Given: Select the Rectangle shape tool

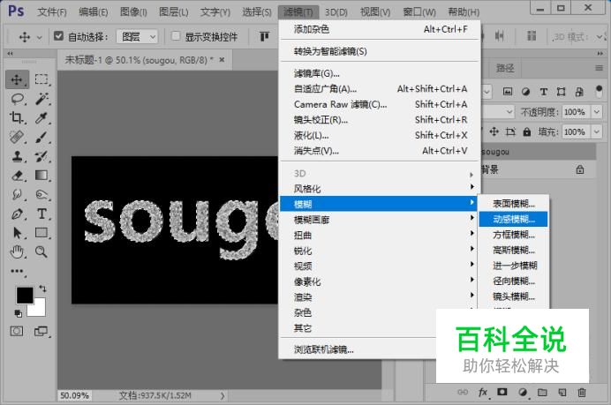Looking at the screenshot, I should point(41,233).
